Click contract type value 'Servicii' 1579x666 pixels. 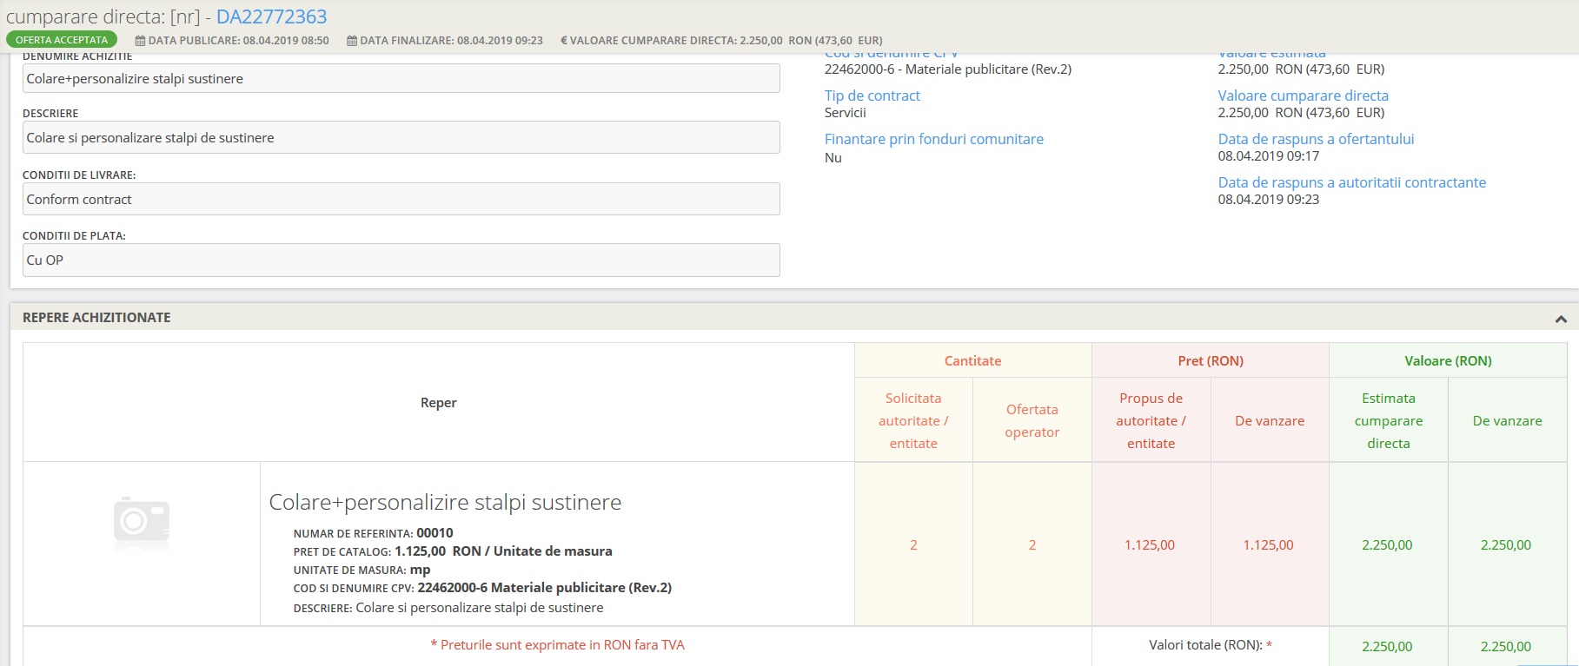(x=846, y=113)
